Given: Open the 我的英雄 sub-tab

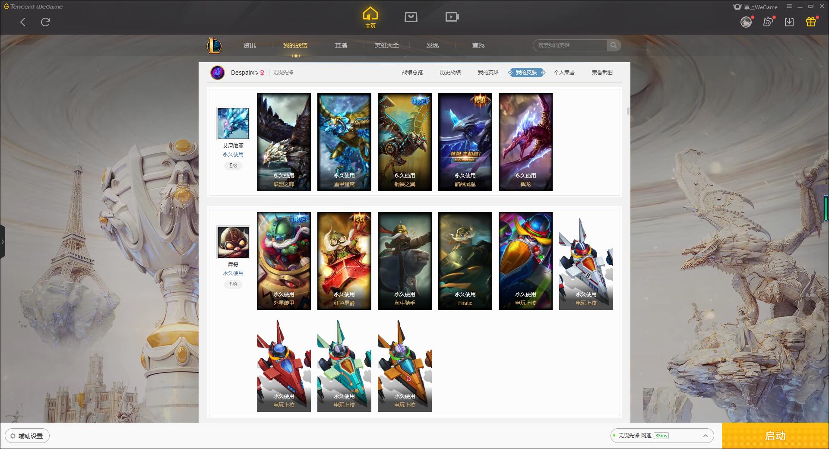Looking at the screenshot, I should (488, 73).
